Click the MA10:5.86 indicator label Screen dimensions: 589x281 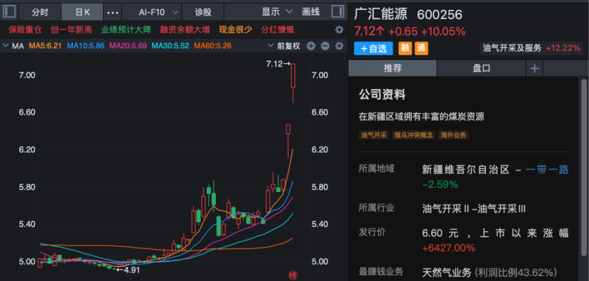tap(86, 46)
